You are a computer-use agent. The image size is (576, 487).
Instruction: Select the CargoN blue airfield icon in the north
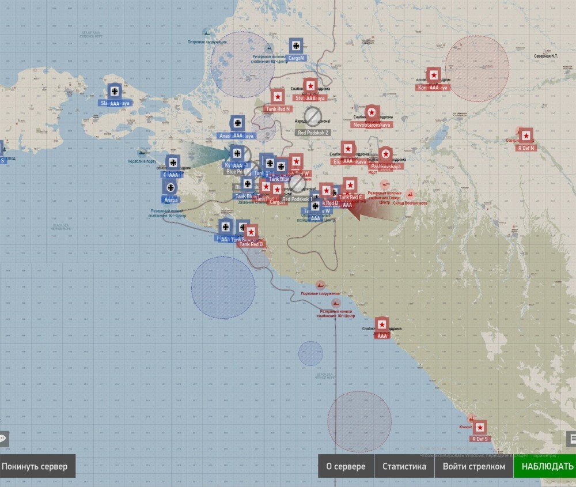[x=296, y=46]
